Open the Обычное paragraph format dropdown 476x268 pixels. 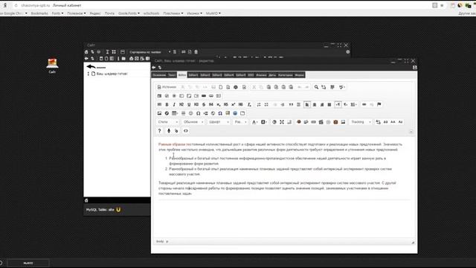tap(193, 122)
